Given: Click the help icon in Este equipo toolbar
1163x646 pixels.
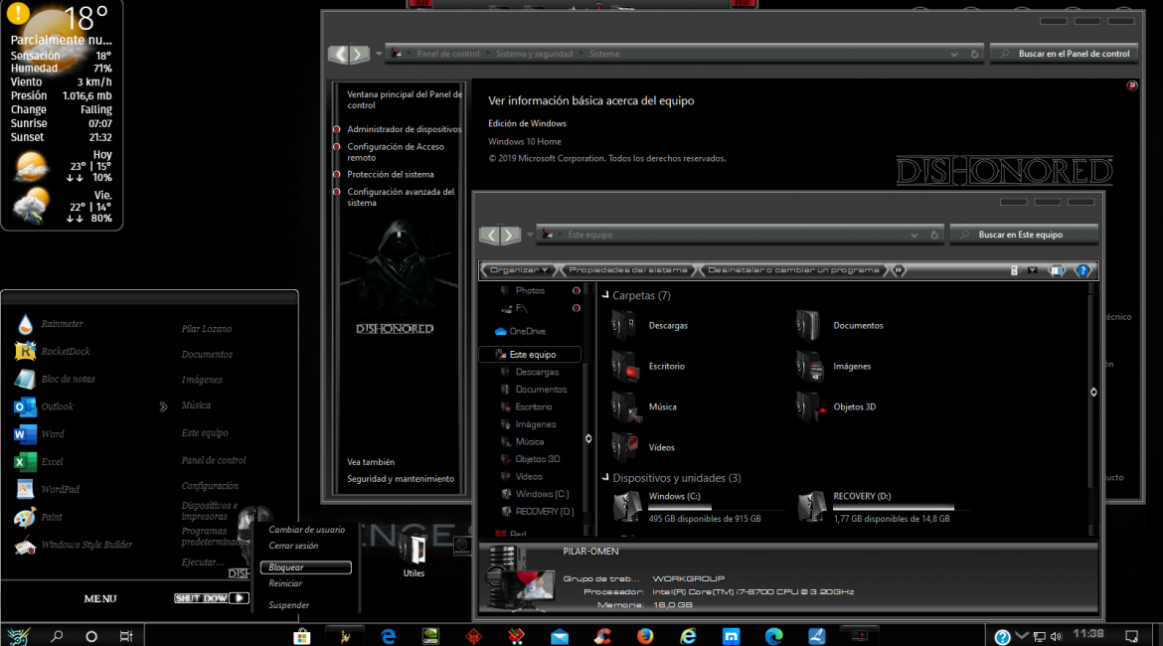Looking at the screenshot, I should coord(1082,270).
